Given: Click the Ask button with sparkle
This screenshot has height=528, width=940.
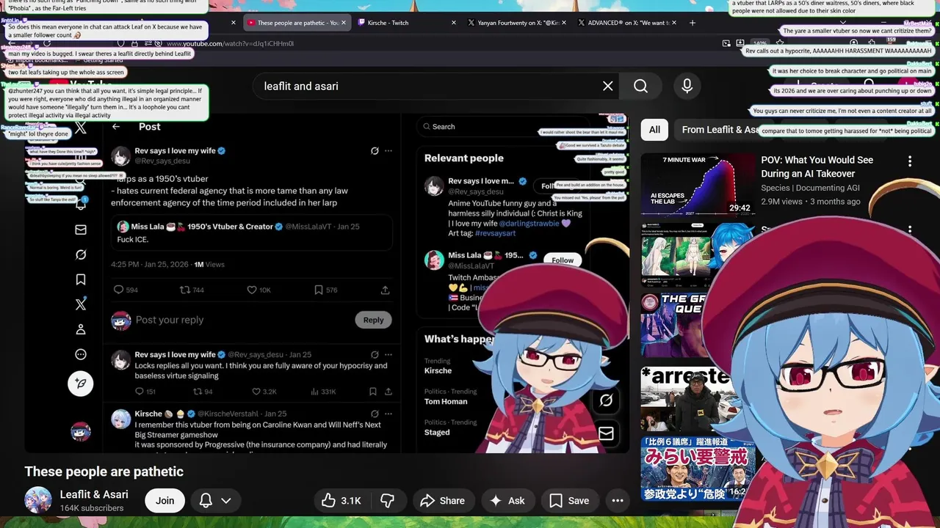Looking at the screenshot, I should pos(507,500).
